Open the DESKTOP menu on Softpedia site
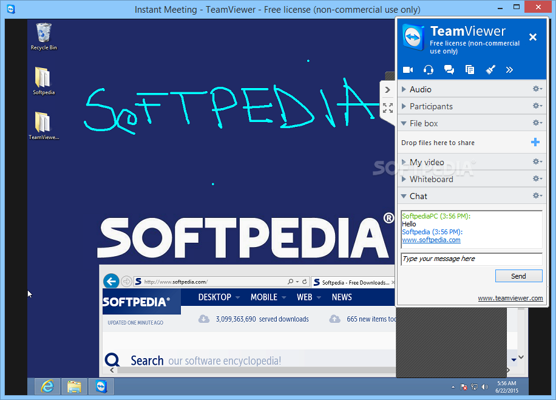The image size is (556, 400). [219, 297]
